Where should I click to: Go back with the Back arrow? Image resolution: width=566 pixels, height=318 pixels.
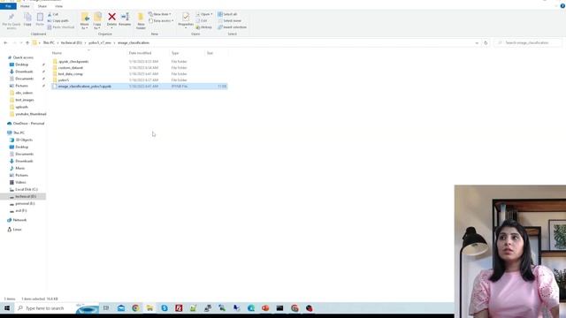[x=5, y=43]
